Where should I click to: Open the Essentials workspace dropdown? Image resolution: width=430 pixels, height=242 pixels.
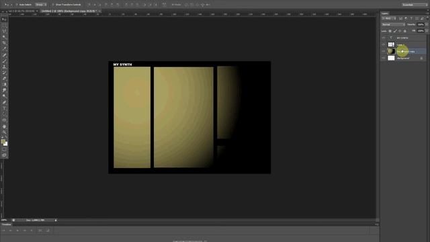click(x=415, y=5)
